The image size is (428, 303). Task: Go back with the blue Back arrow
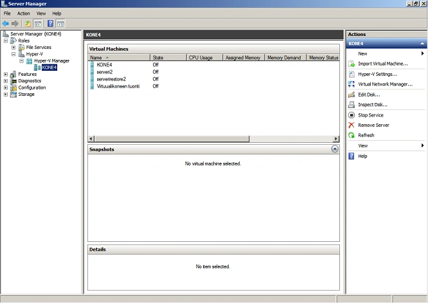coord(5,24)
